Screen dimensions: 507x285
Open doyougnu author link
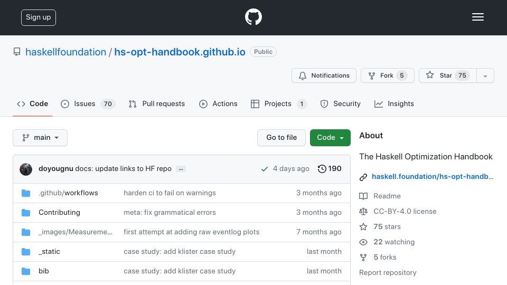pyautogui.click(x=55, y=169)
